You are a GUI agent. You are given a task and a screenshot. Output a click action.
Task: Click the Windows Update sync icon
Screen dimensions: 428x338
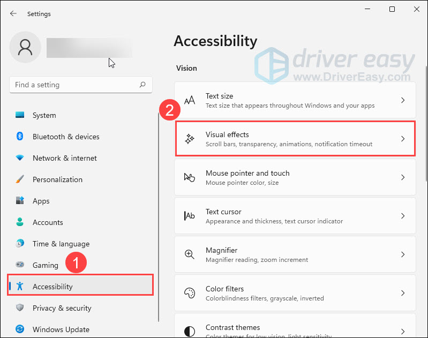coord(20,329)
